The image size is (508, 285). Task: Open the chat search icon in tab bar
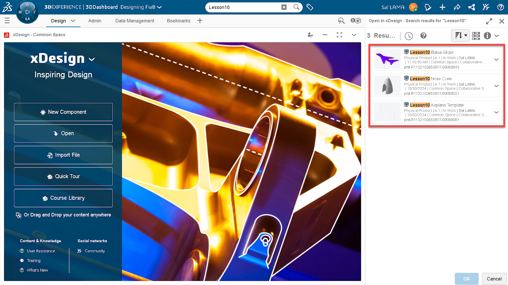coord(341,21)
